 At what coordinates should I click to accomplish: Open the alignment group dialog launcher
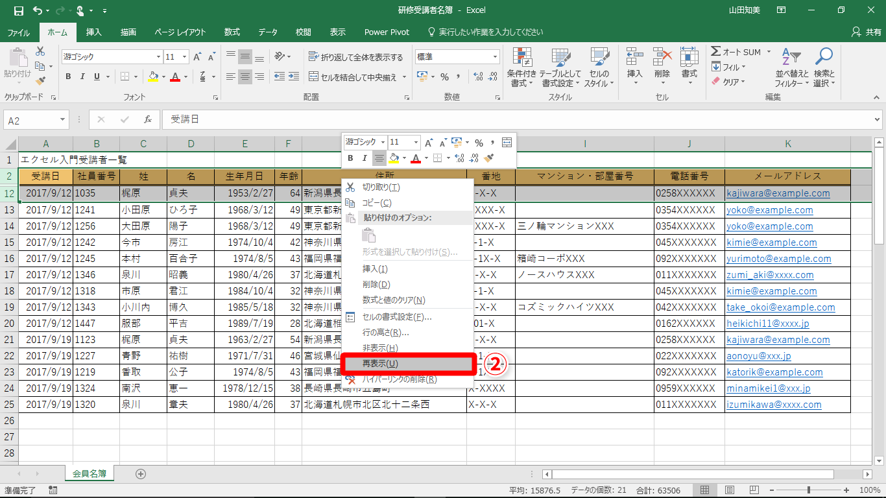[x=407, y=97]
